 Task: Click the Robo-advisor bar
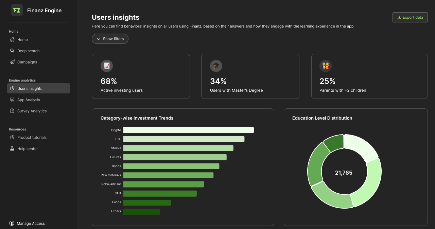coord(164,184)
